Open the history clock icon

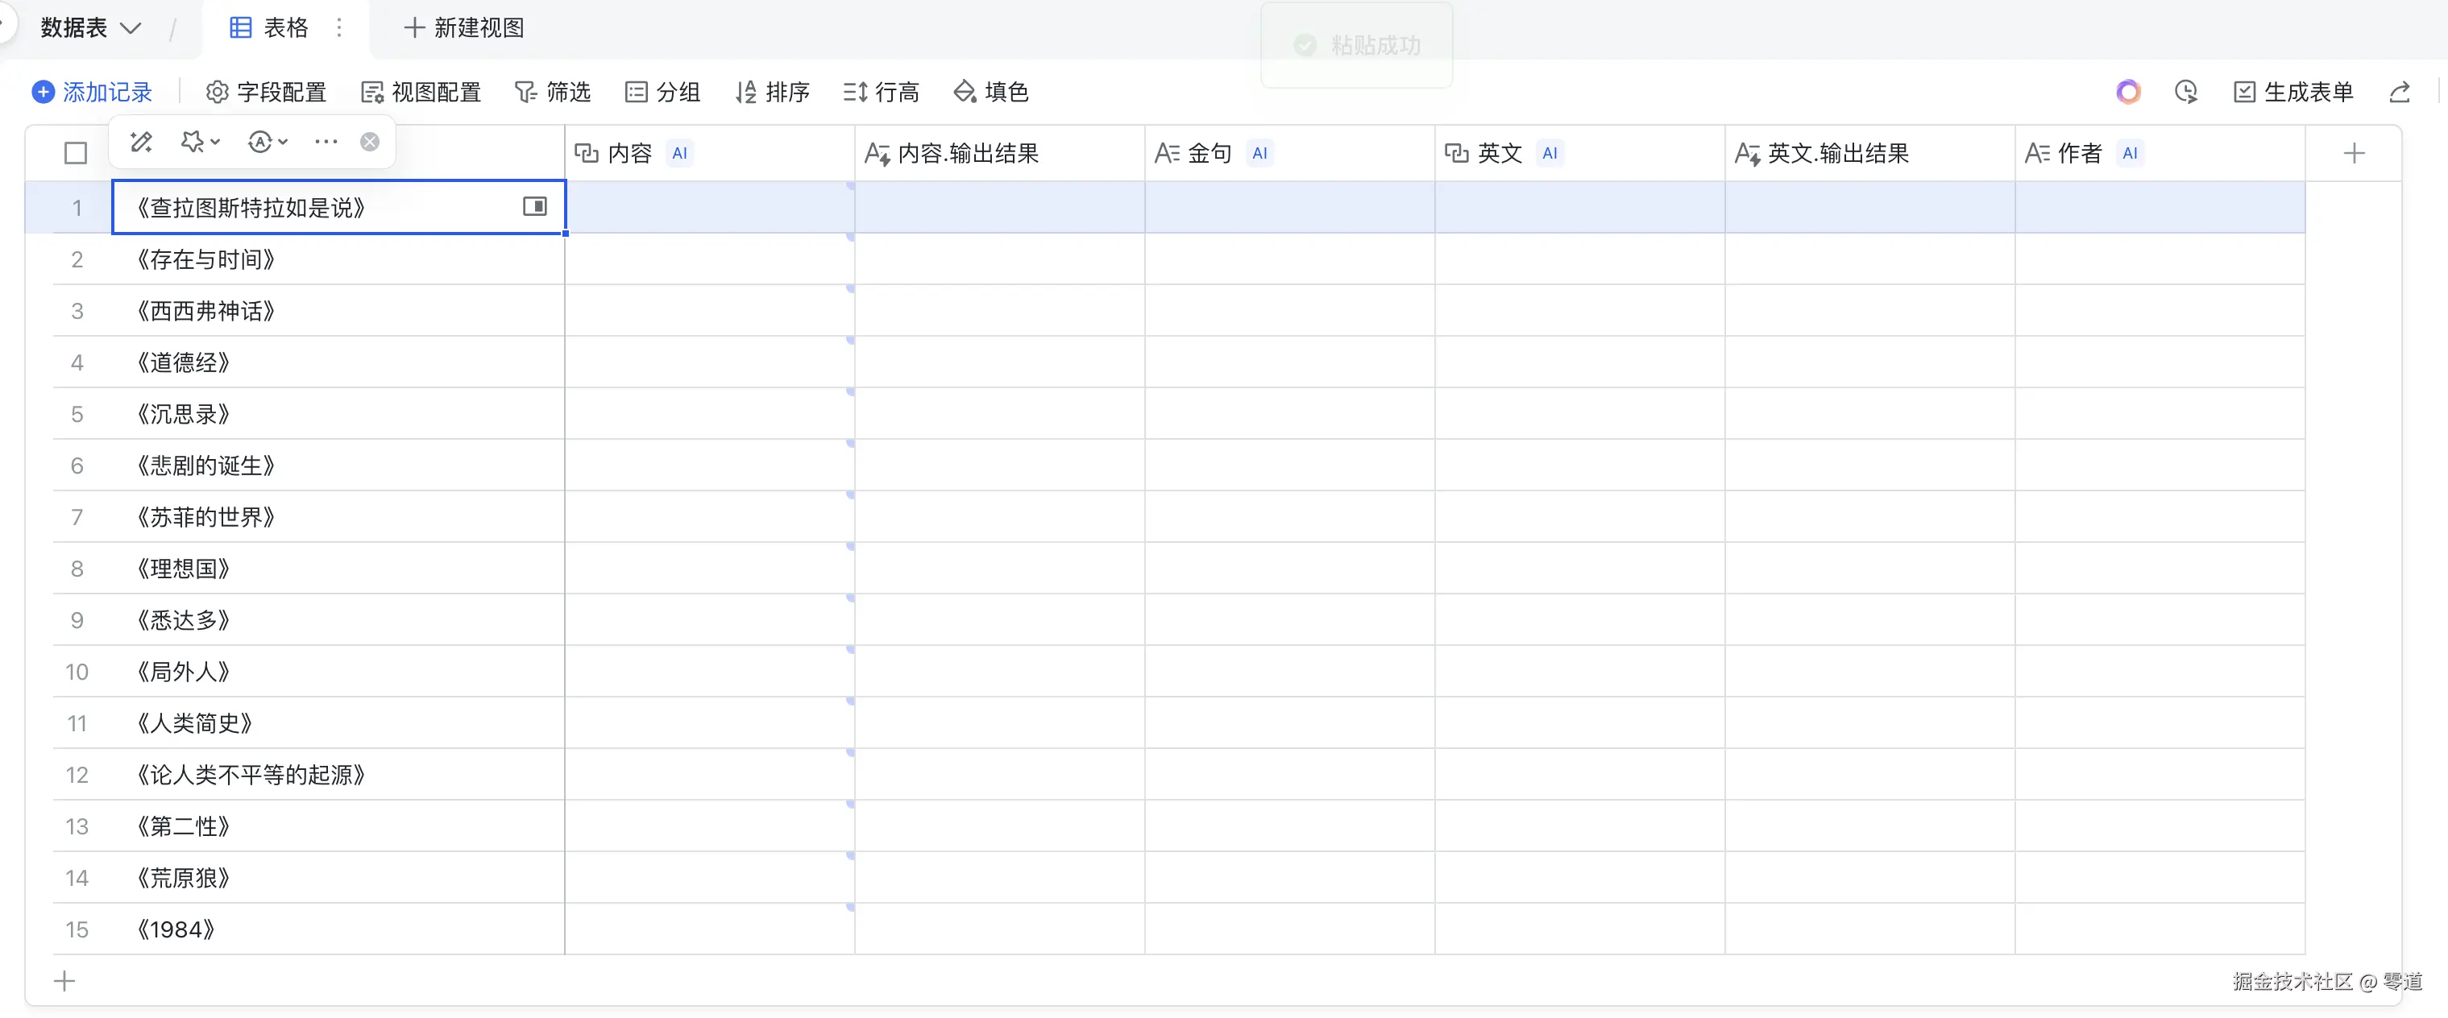point(2185,91)
